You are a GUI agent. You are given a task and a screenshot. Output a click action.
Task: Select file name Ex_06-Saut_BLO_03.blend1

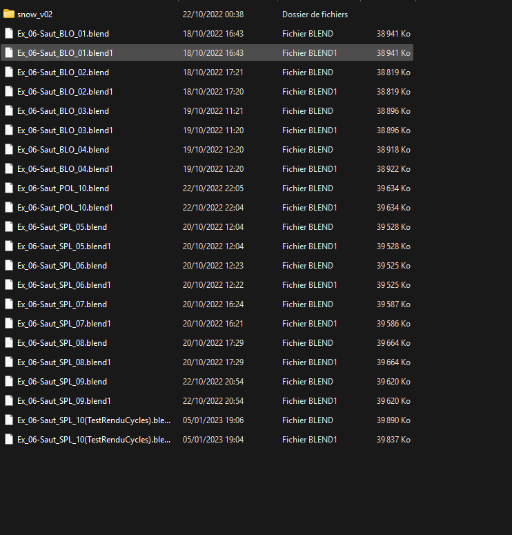coord(65,130)
